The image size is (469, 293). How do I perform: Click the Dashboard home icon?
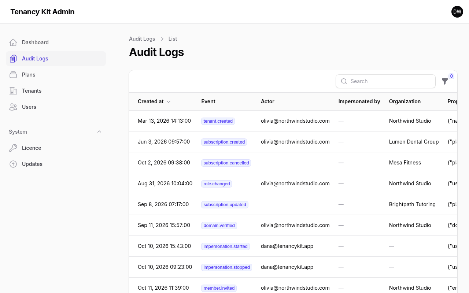(13, 42)
